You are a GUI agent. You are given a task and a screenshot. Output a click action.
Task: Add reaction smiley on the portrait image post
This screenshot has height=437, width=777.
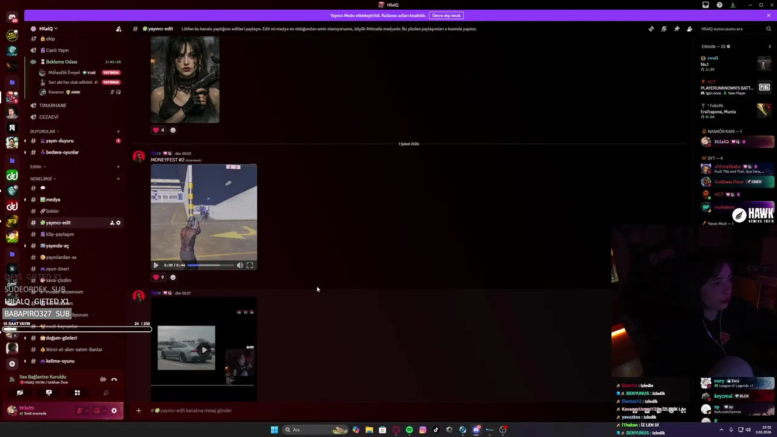click(x=173, y=130)
